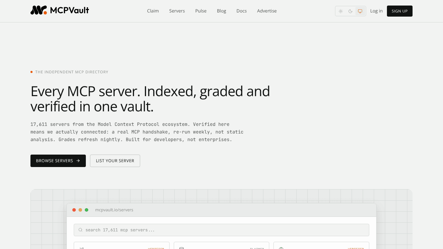Open the Pulse nav item
Viewport: 443px width, 249px height.
pyautogui.click(x=201, y=11)
